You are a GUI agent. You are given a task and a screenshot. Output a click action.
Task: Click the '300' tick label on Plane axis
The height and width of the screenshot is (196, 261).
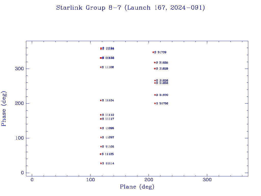click(207, 180)
